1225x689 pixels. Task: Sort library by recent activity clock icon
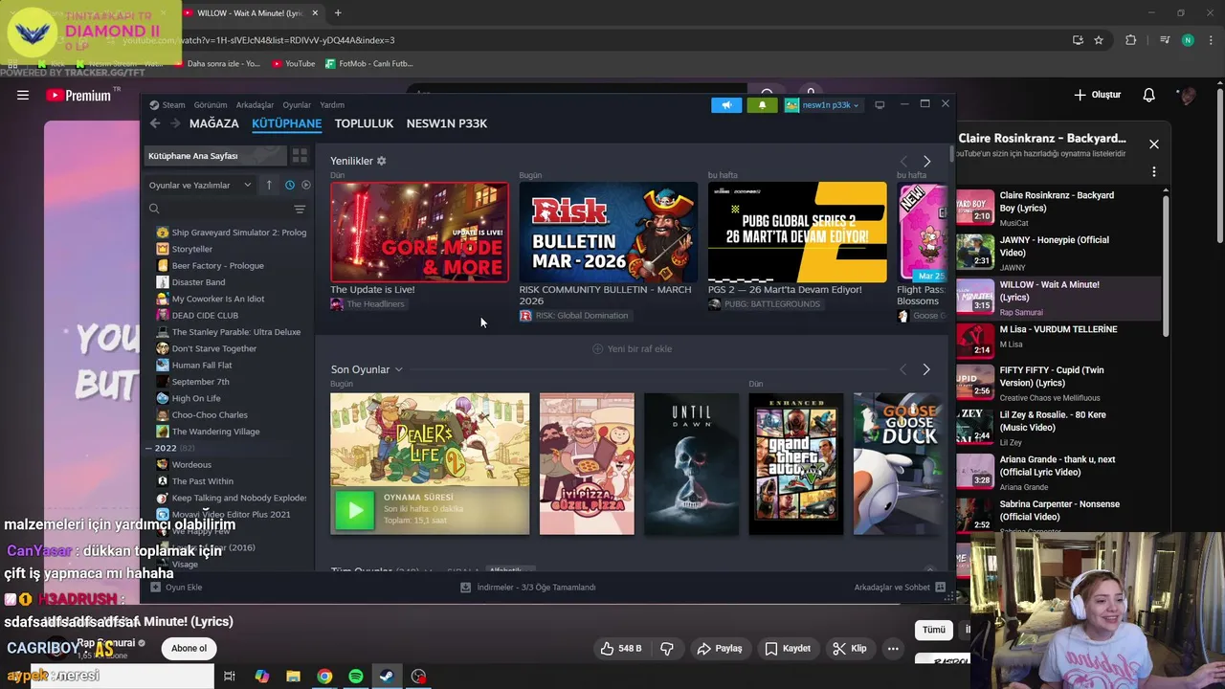(290, 185)
